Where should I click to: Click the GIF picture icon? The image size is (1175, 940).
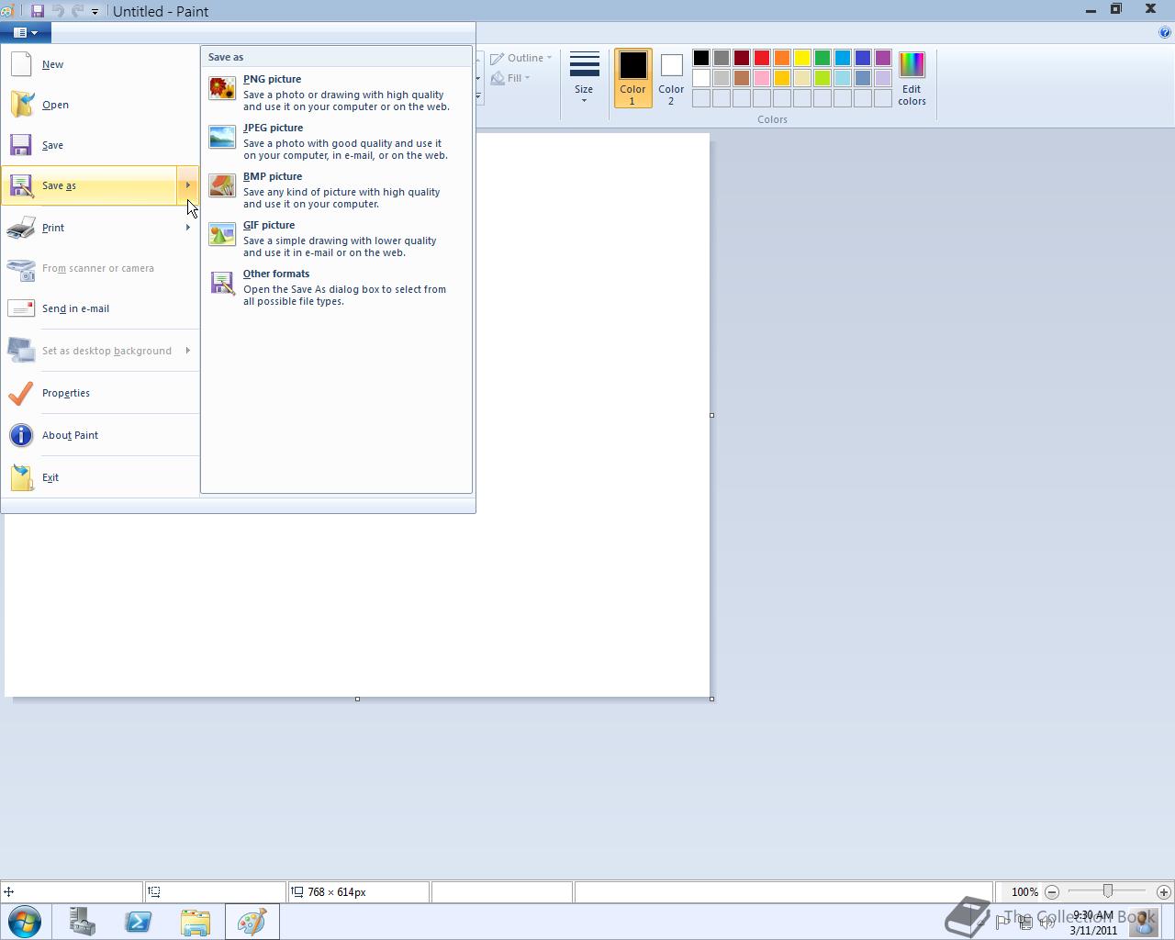click(222, 234)
